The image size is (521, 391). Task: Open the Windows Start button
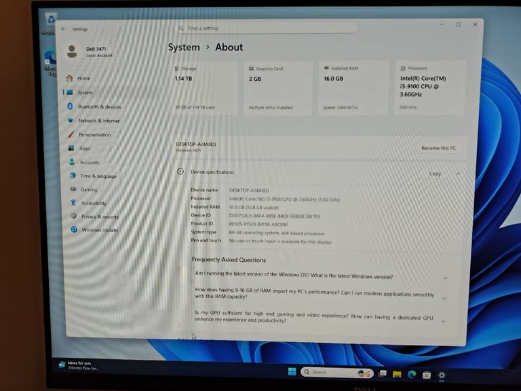tap(292, 371)
